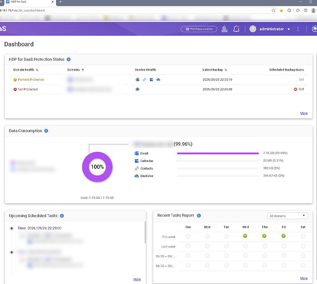Click the OneDrive service health icon
Image resolution: width=317 pixels, height=284 pixels.
[158, 80]
